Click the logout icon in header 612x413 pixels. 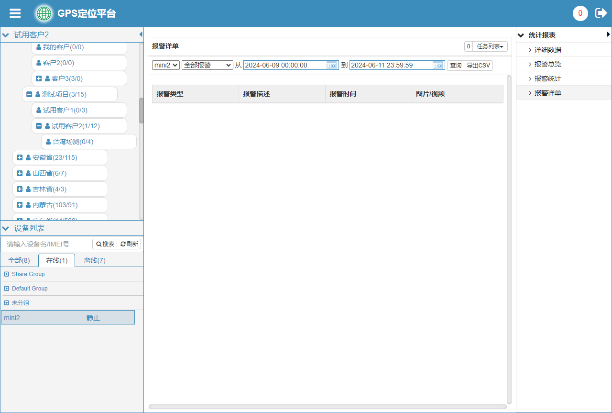tap(601, 13)
